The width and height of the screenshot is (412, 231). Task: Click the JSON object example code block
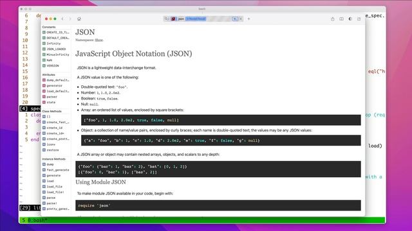221,141
